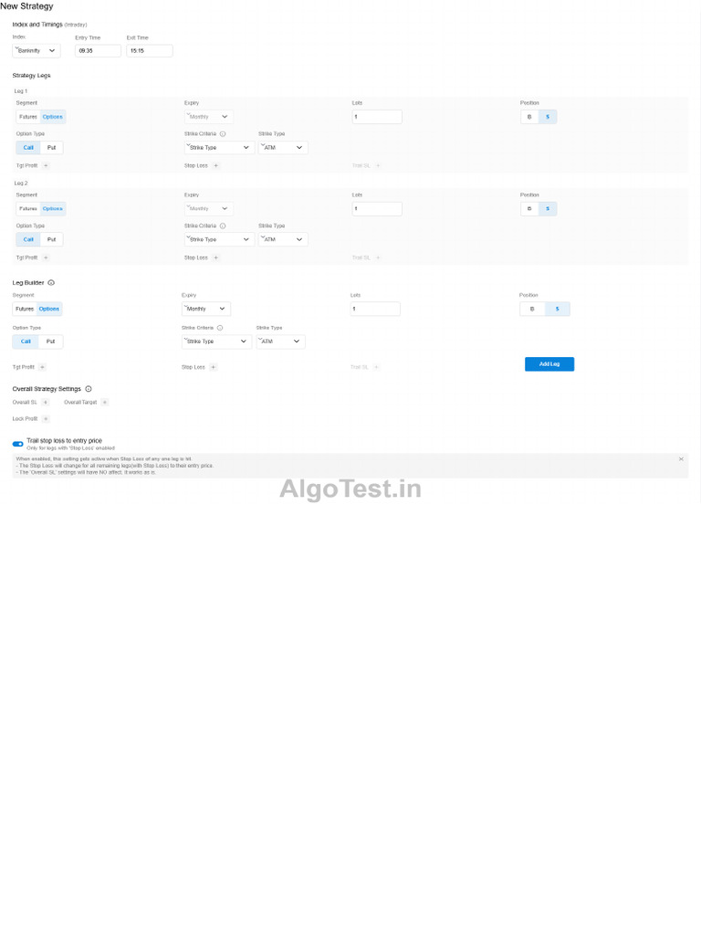Screen dimensions: 701x935
Task: Open Leg 1 Expiry Monthly dropdown
Action: coord(209,117)
